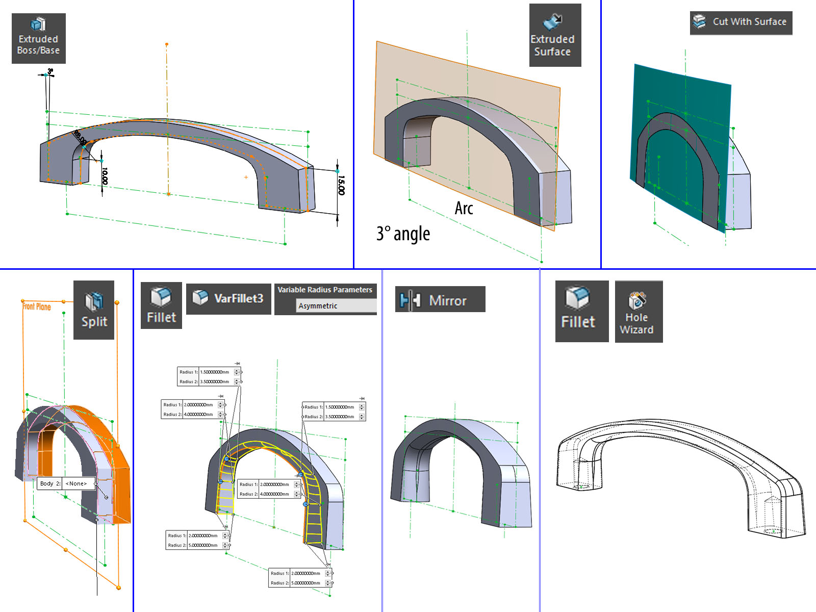The height and width of the screenshot is (612, 816).
Task: Click the Radius 2 stepper inside the arch callout
Action: 296,494
